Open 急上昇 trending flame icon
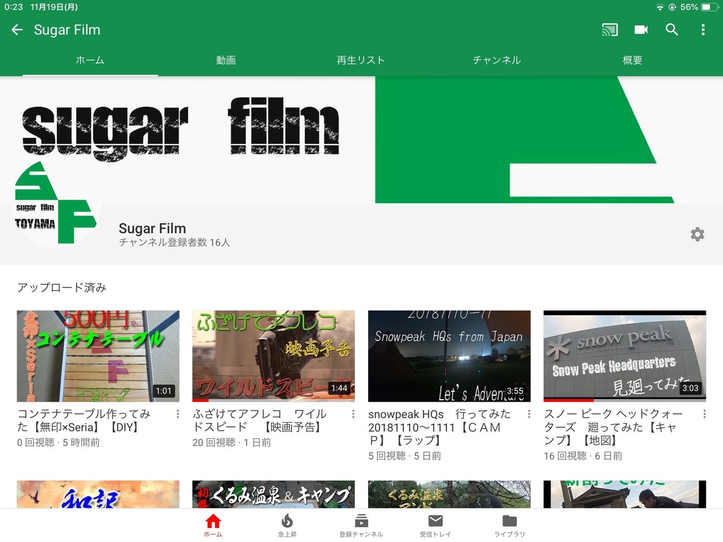Image resolution: width=723 pixels, height=542 pixels. tap(287, 525)
